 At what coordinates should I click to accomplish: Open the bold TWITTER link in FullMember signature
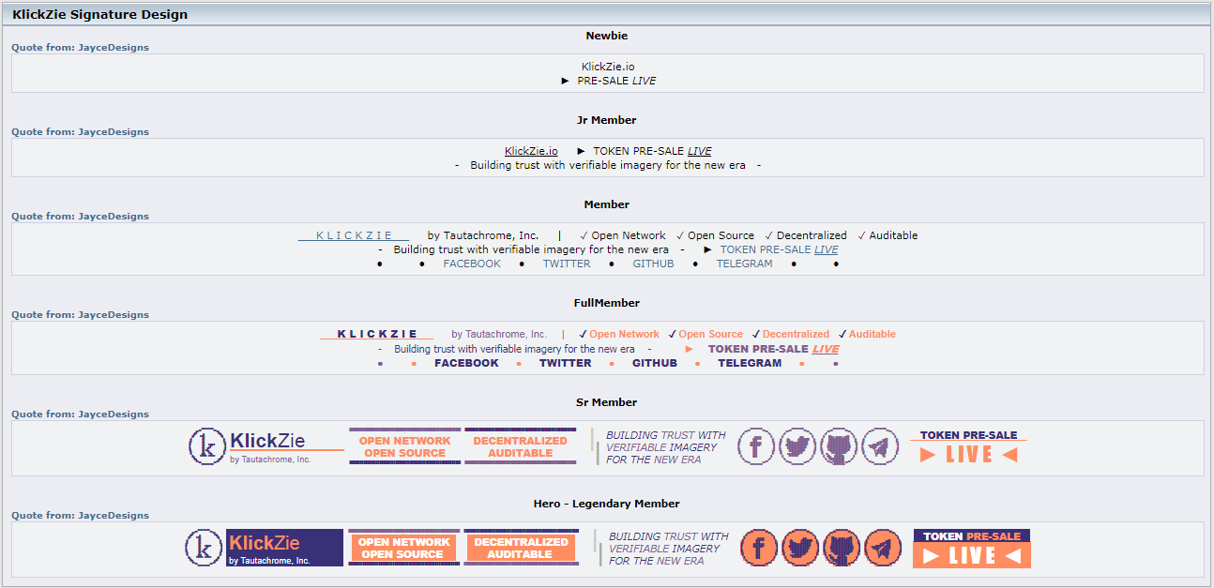point(566,363)
